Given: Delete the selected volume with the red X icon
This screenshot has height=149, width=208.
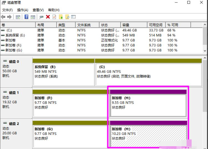Looking at the screenshot, I should [48, 17].
